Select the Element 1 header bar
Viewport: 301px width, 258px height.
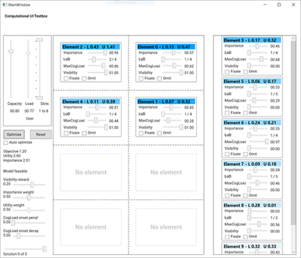click(166, 101)
